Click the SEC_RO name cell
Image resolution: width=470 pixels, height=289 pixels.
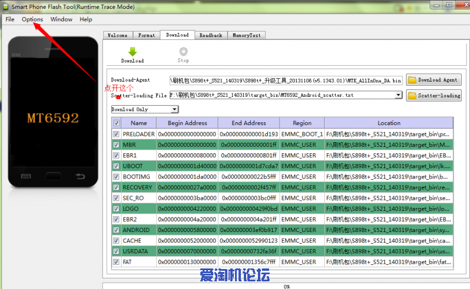coord(139,198)
